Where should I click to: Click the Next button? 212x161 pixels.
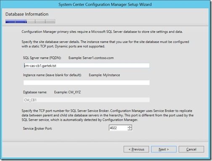[164, 149]
